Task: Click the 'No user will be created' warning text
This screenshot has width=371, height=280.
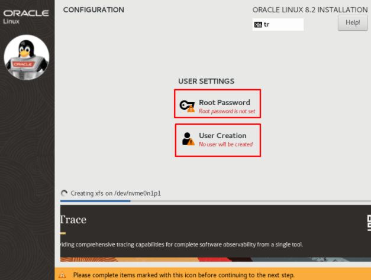Action: pyautogui.click(x=225, y=144)
